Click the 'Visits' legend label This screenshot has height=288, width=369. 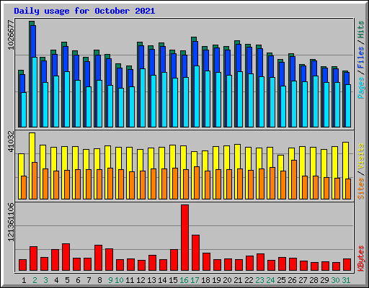tap(361, 156)
